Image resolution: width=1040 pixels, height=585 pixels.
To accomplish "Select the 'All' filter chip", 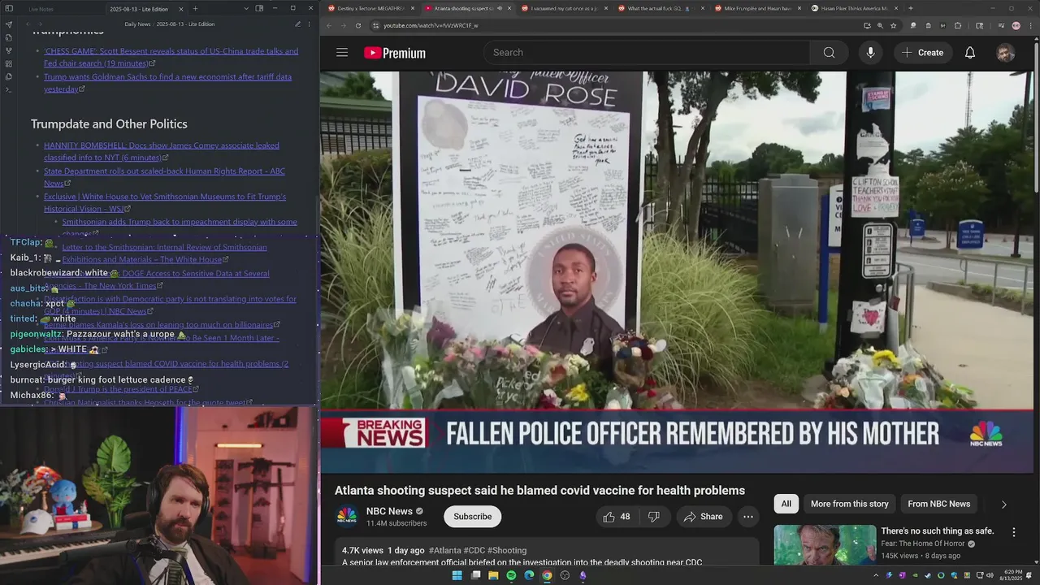I will click(x=786, y=504).
